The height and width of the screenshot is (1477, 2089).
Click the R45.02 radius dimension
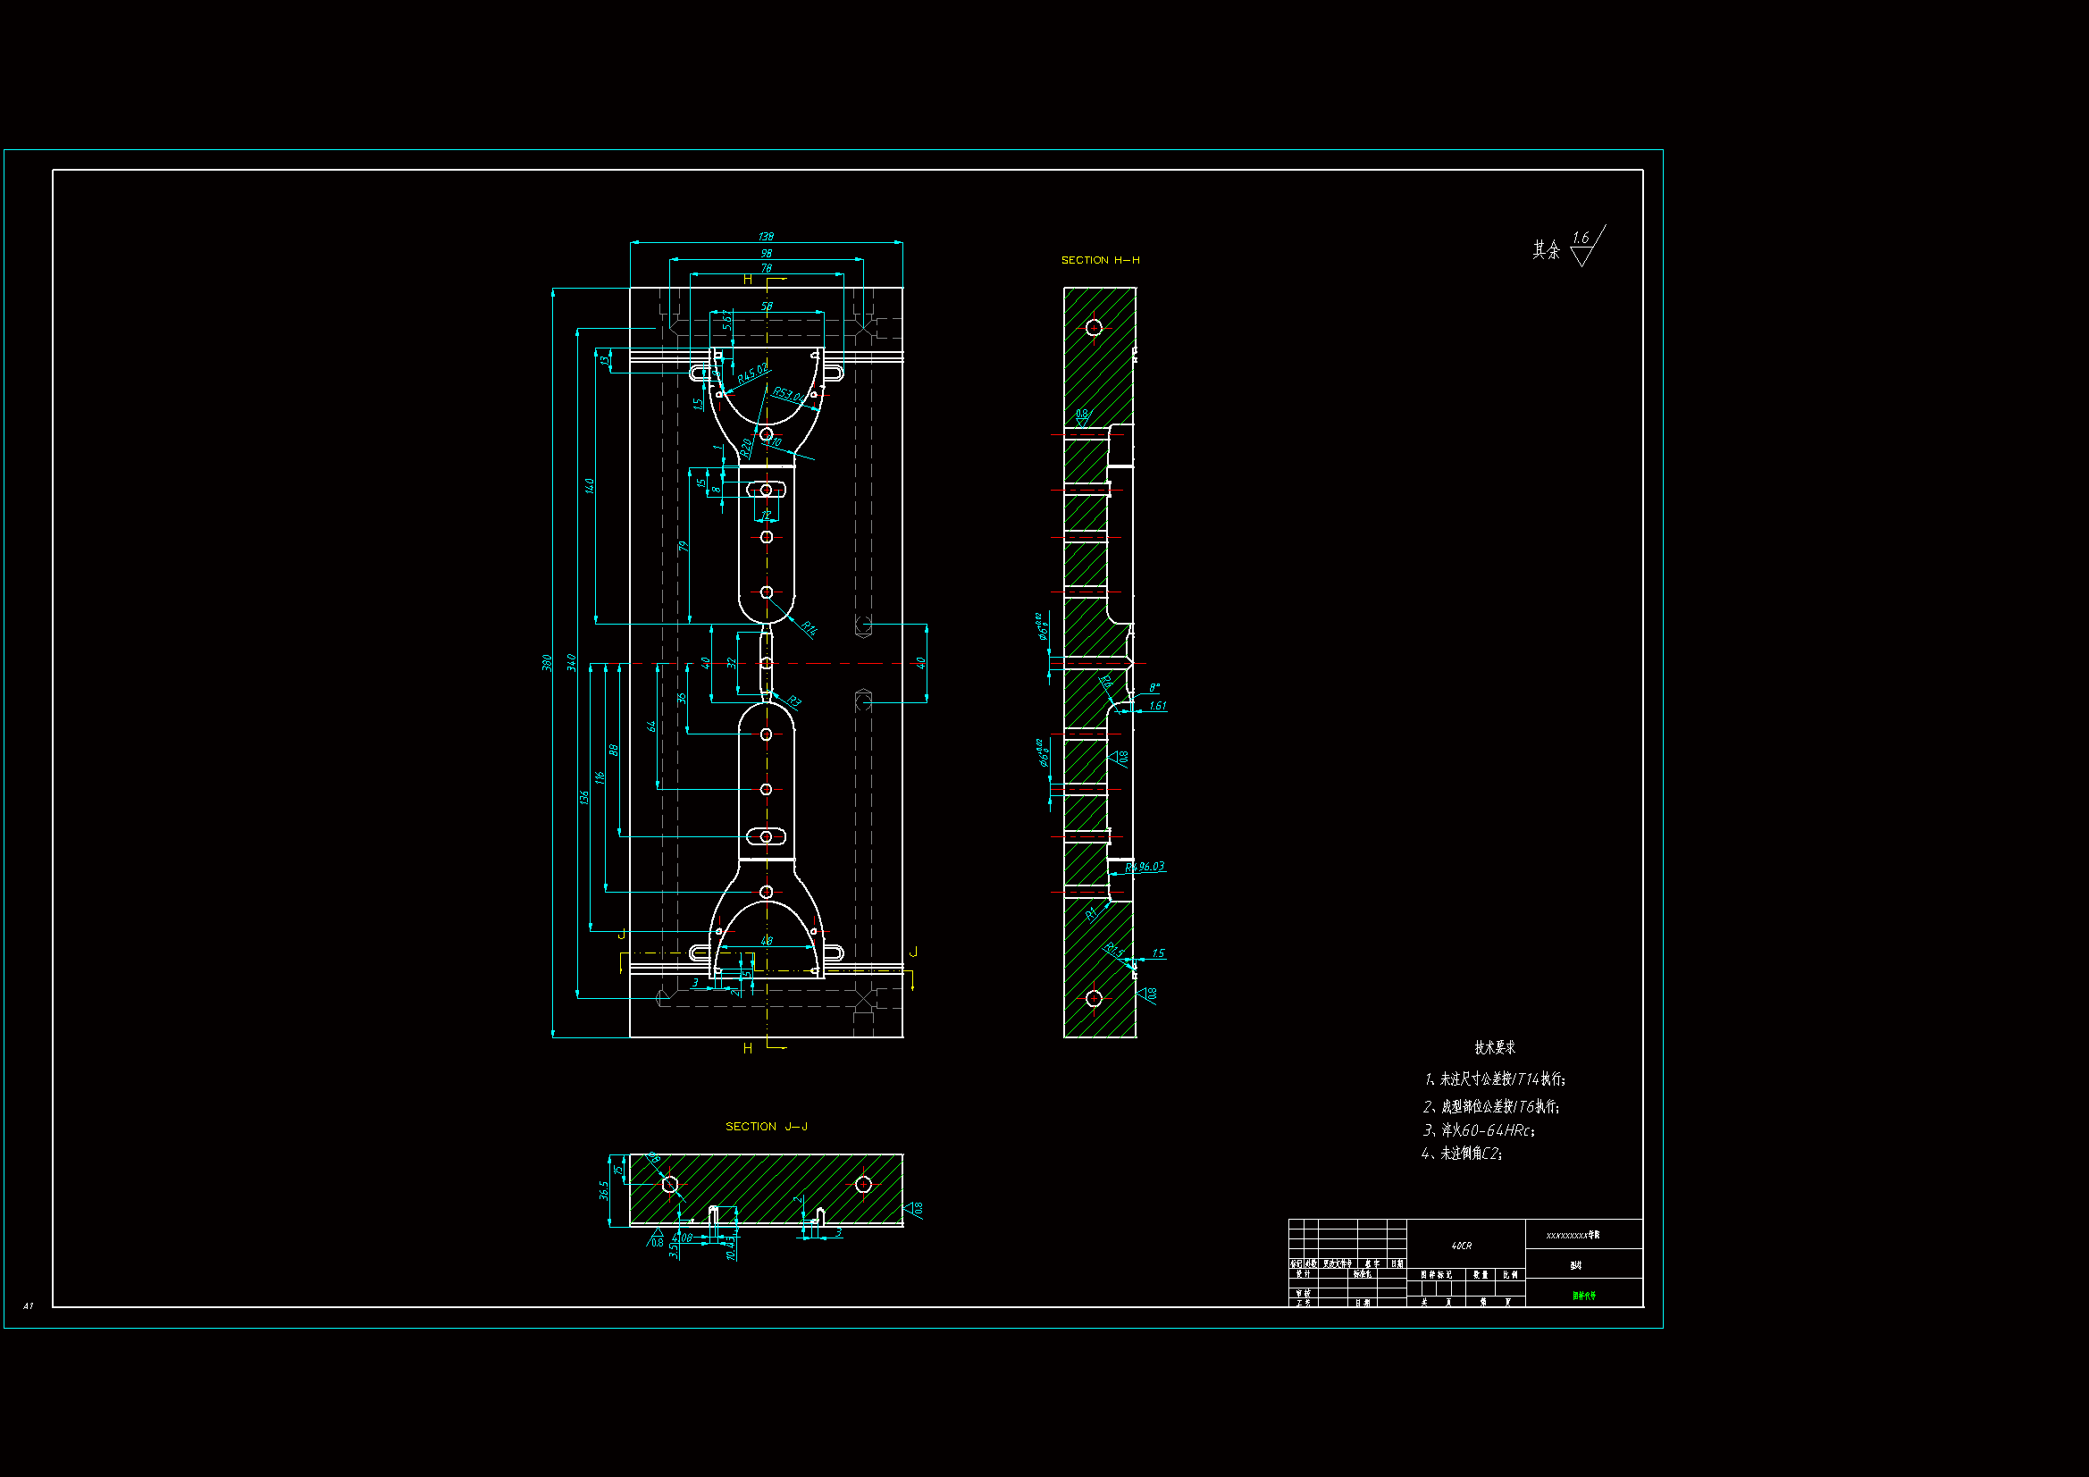click(x=751, y=373)
